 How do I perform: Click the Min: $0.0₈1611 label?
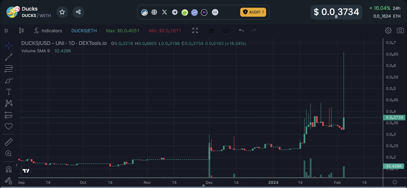(165, 31)
